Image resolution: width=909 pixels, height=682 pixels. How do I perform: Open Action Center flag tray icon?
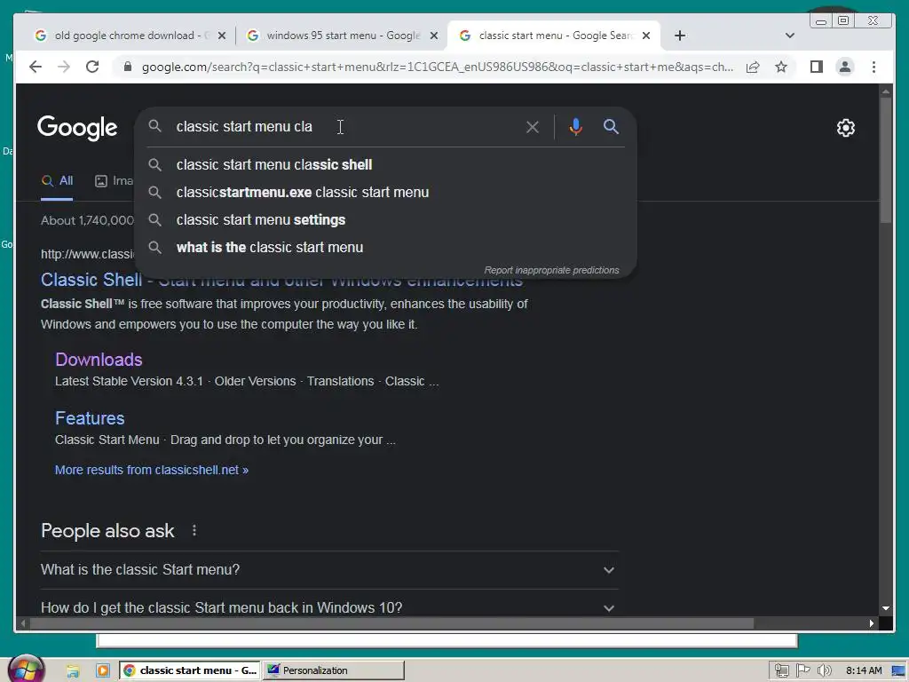[802, 670]
